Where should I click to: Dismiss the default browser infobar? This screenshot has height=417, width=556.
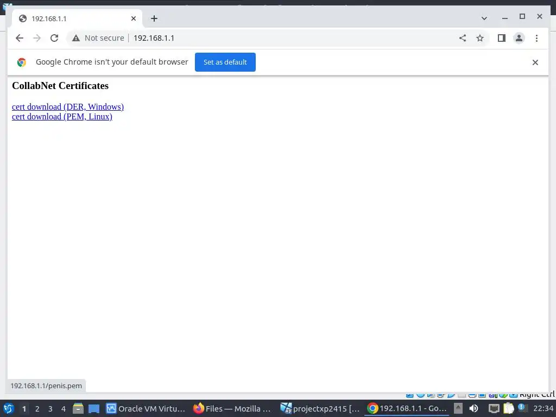(535, 62)
